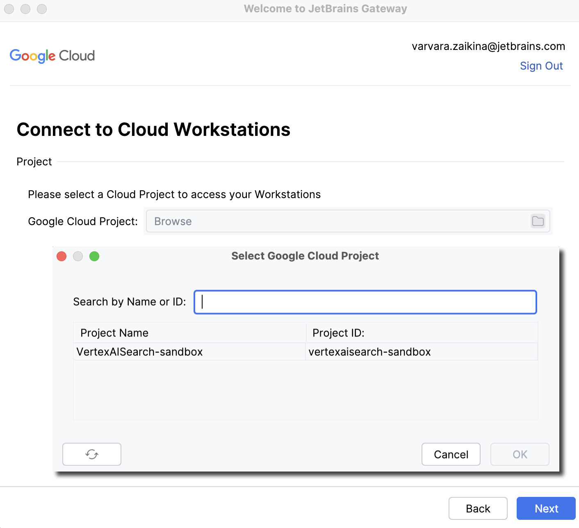Click Sign Out

(542, 65)
